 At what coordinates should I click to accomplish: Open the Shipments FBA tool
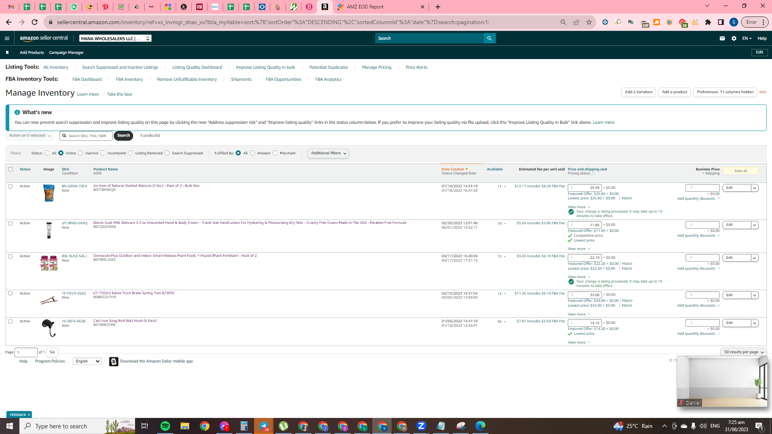point(241,80)
